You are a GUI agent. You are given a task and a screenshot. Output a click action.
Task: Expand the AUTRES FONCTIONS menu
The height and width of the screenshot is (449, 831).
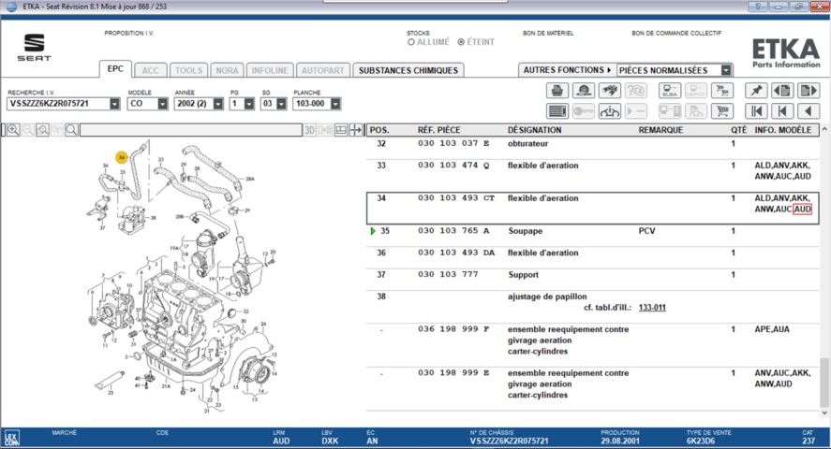coord(567,70)
